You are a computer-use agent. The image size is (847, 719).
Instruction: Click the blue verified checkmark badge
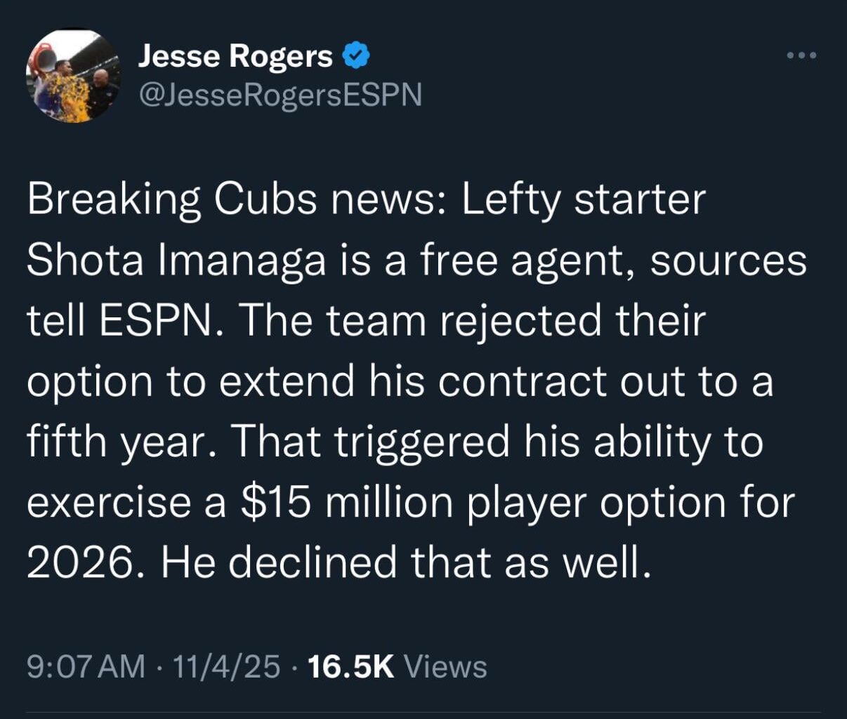coord(357,55)
